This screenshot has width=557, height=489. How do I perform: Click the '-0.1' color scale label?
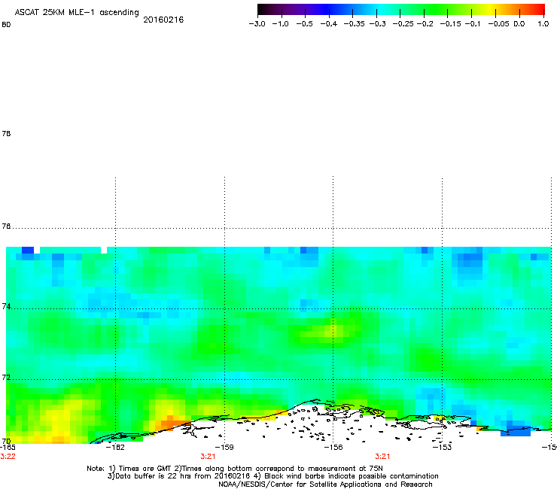[x=473, y=24]
